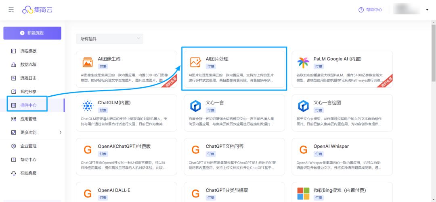Click the 集简云 cloud logo
Viewport: 436px width, 202px height.
(x=37, y=10)
